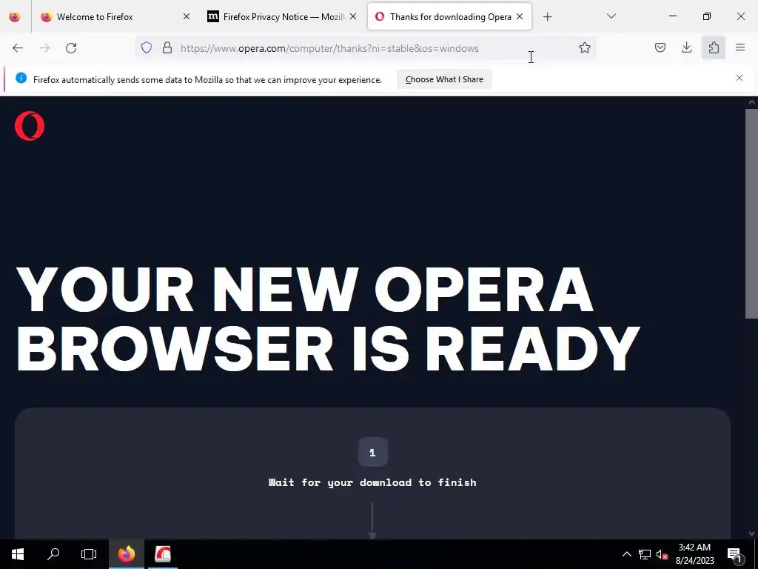758x569 pixels.
Task: Open the Extensions puzzle icon
Action: coord(714,48)
